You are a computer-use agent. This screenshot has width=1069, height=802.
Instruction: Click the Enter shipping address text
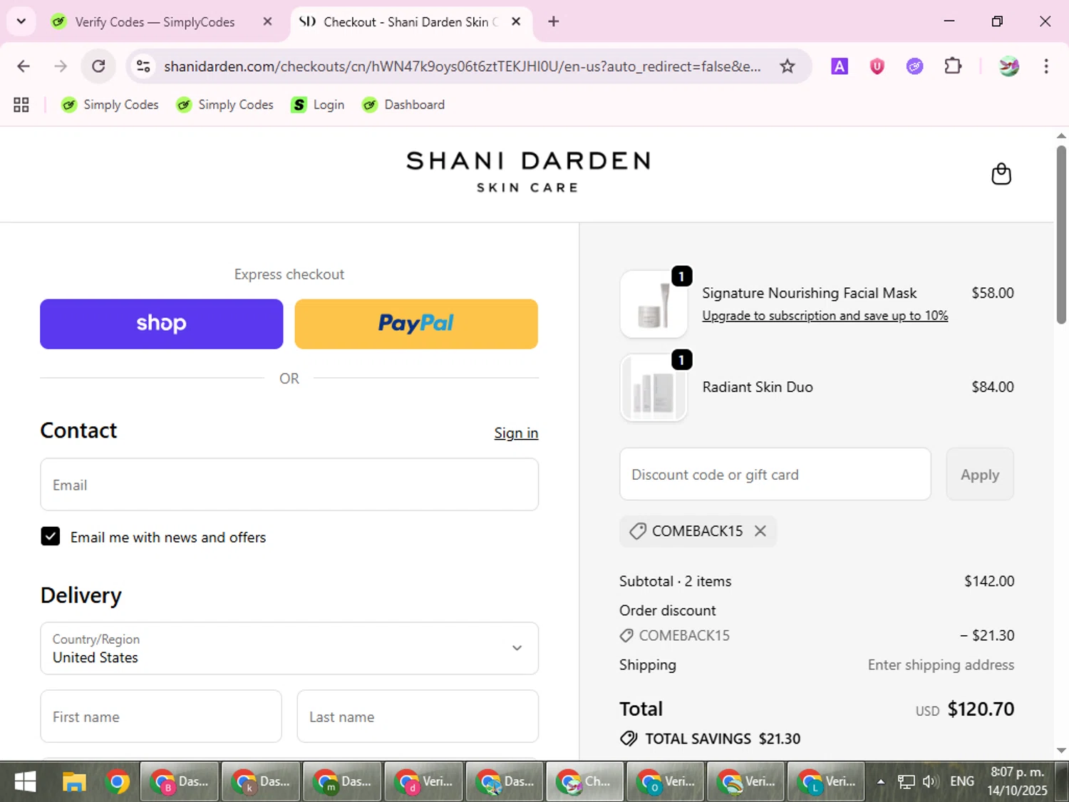941,665
